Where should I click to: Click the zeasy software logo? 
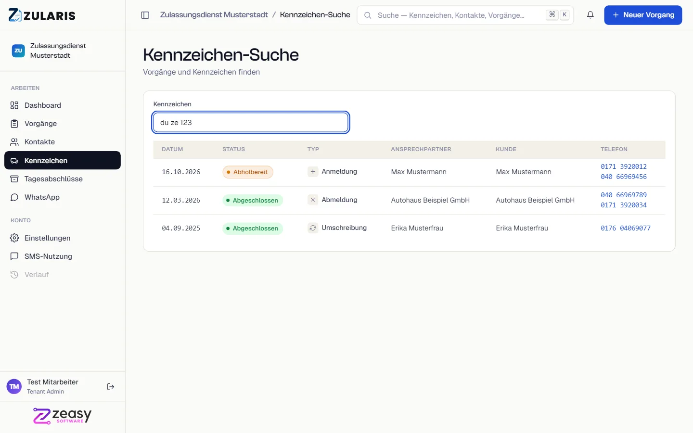point(62,416)
